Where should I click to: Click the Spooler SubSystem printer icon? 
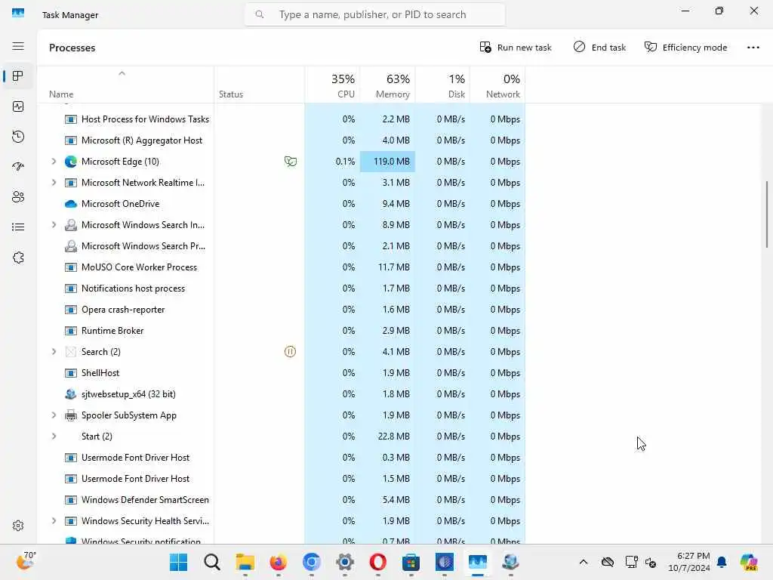tap(71, 415)
